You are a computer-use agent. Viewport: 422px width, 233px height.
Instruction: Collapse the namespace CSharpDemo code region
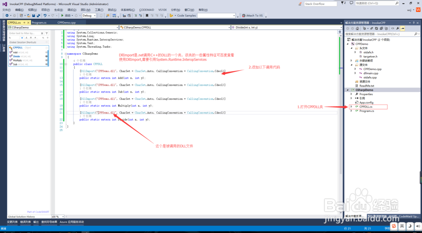click(x=66, y=54)
